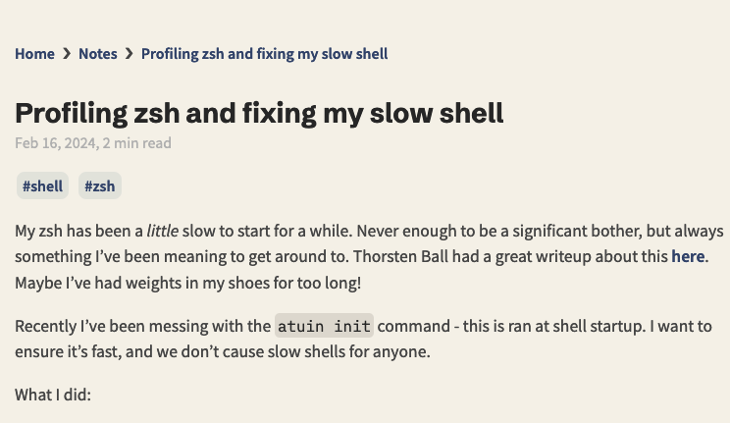This screenshot has width=730, height=423.
Task: Click the main article heading
Action: click(259, 113)
